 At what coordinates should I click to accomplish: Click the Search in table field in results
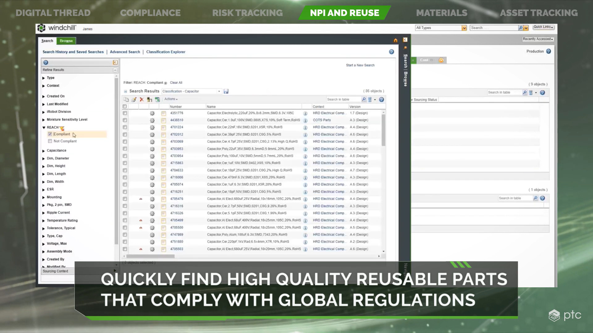click(x=344, y=99)
